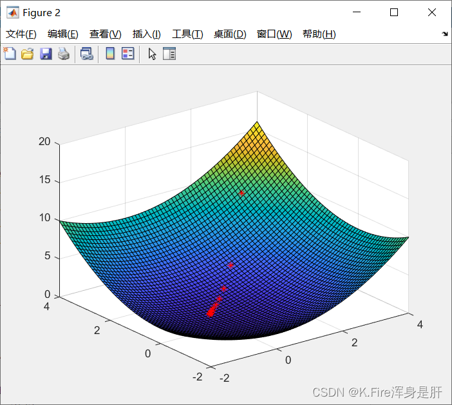This screenshot has width=452, height=405.
Task: Open the 查看(V) menu
Action: tap(105, 34)
